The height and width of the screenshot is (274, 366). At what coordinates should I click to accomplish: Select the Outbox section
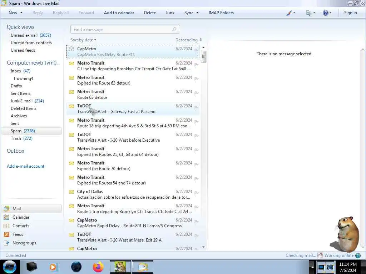[16, 151]
